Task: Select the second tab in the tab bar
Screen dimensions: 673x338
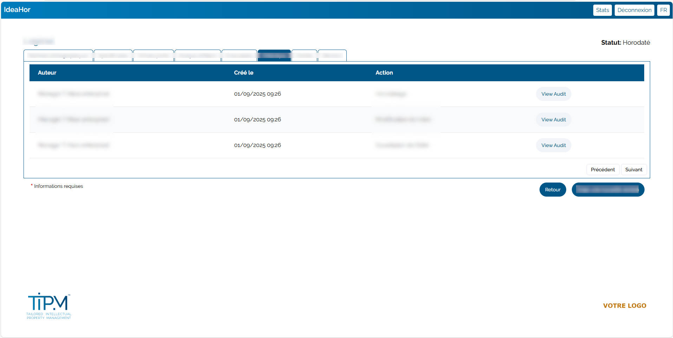Action: (x=113, y=56)
